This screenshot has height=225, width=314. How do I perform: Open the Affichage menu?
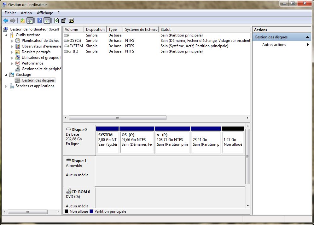pos(45,13)
